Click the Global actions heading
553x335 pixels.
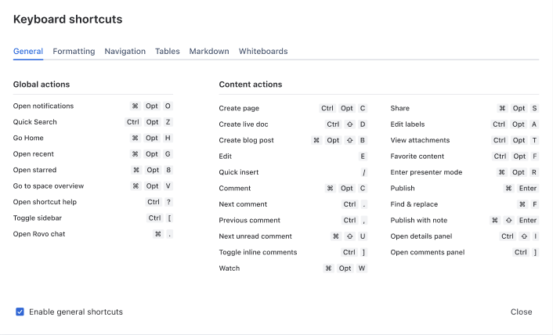pos(42,85)
